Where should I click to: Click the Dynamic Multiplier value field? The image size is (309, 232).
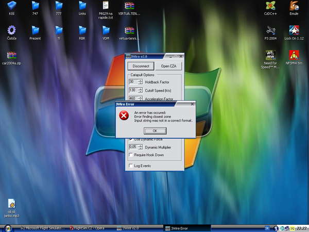point(133,147)
